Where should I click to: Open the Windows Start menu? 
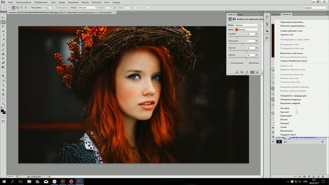(4, 181)
